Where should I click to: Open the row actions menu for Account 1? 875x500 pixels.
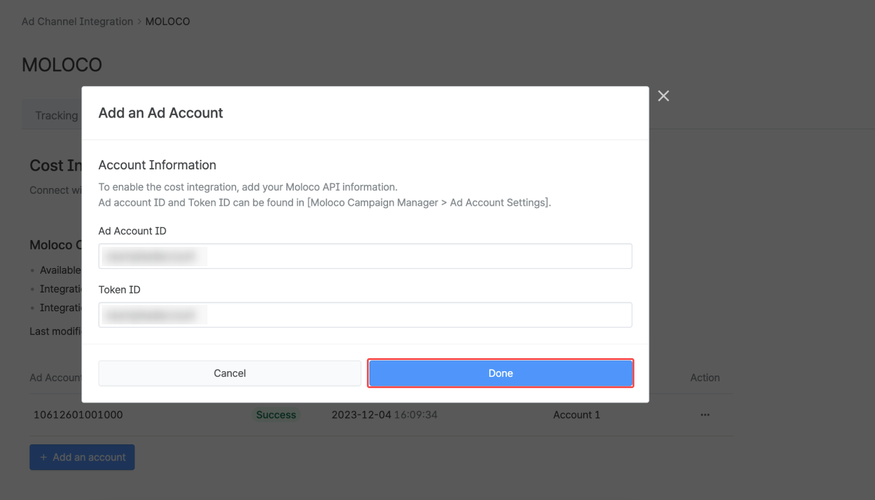[x=705, y=415]
